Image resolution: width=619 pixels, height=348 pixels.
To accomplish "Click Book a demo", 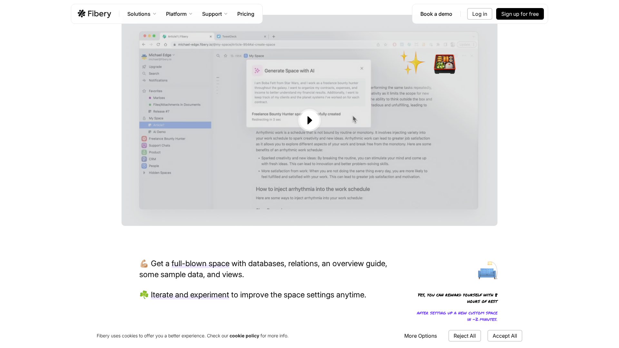I will click(x=436, y=14).
